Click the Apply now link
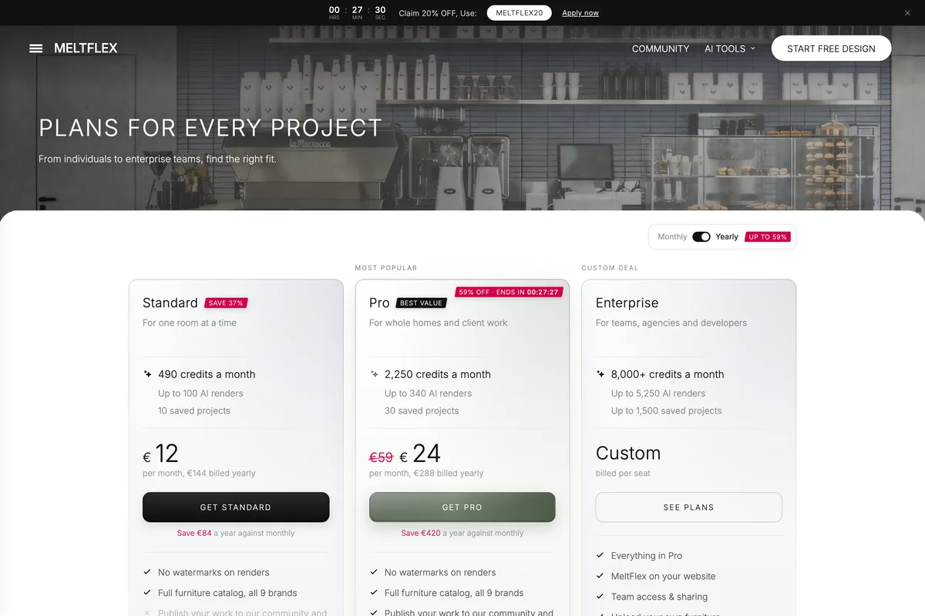This screenshot has height=616, width=925. tap(580, 13)
